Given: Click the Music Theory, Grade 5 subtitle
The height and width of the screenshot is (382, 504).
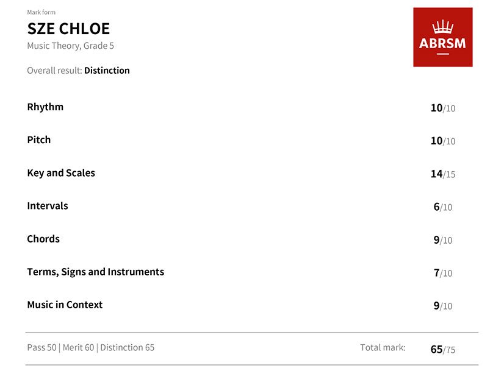Looking at the screenshot, I should click(x=70, y=46).
